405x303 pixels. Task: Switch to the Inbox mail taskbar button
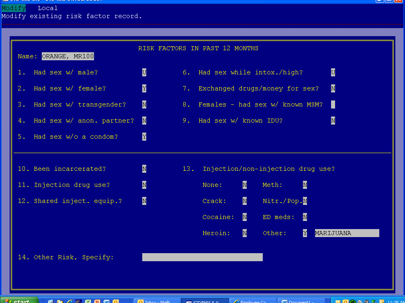(x=157, y=301)
